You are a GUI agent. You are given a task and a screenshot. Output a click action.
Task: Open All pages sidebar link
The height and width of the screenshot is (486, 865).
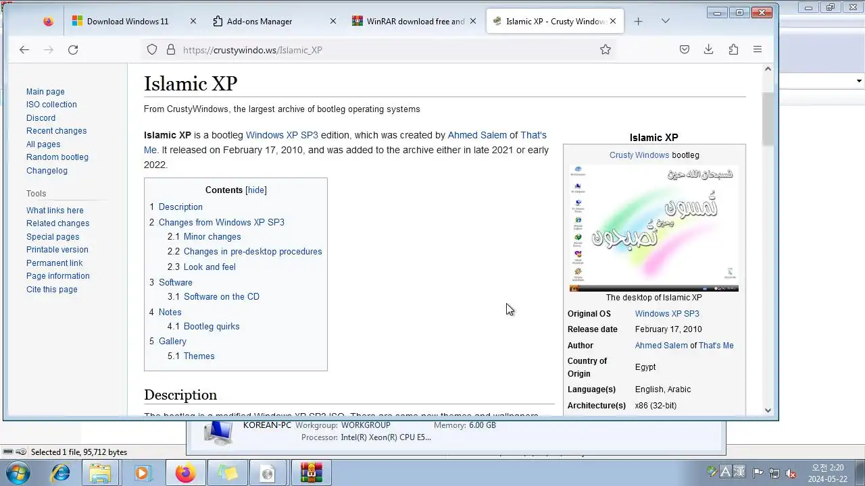point(43,144)
